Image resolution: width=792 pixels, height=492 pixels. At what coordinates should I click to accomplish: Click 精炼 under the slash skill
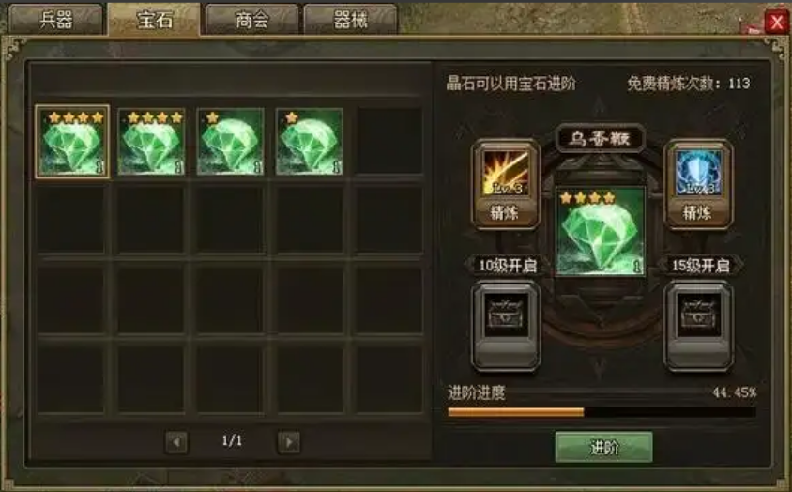[x=505, y=212]
